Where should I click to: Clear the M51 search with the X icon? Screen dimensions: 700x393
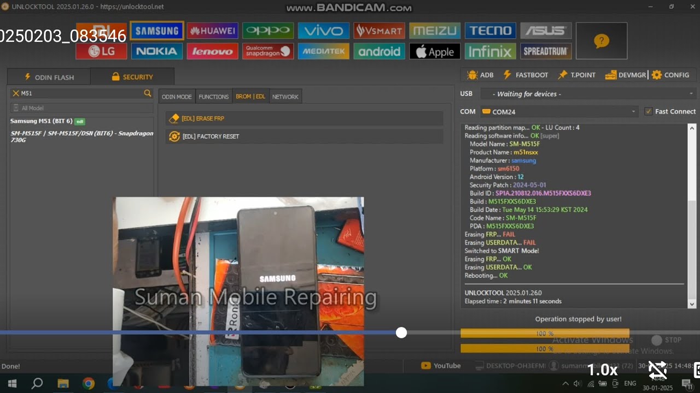(16, 93)
